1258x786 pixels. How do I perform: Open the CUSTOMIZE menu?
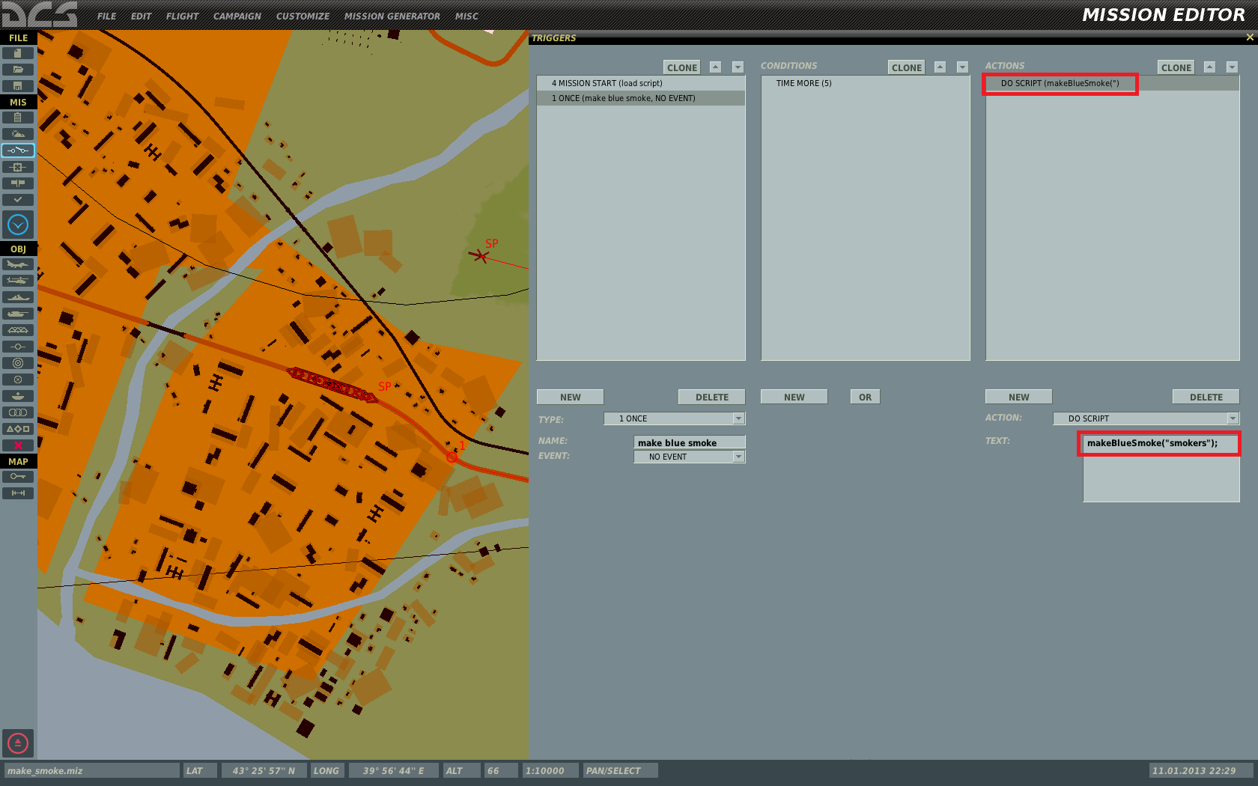coord(303,16)
